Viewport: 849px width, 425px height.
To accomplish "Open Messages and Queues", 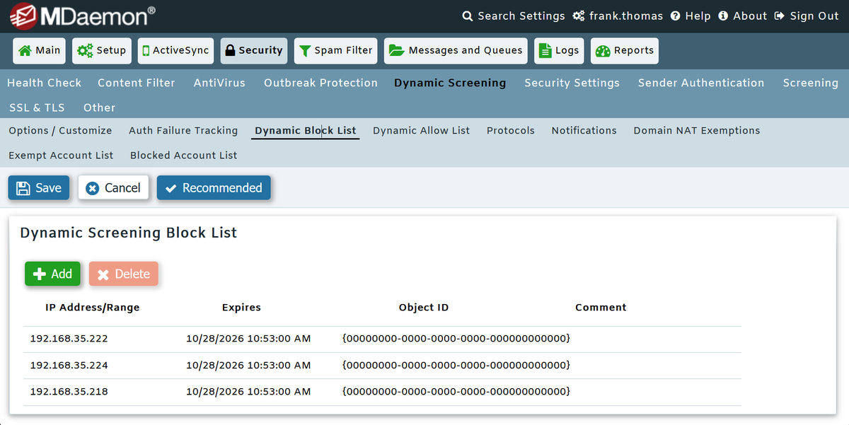I will tap(456, 51).
